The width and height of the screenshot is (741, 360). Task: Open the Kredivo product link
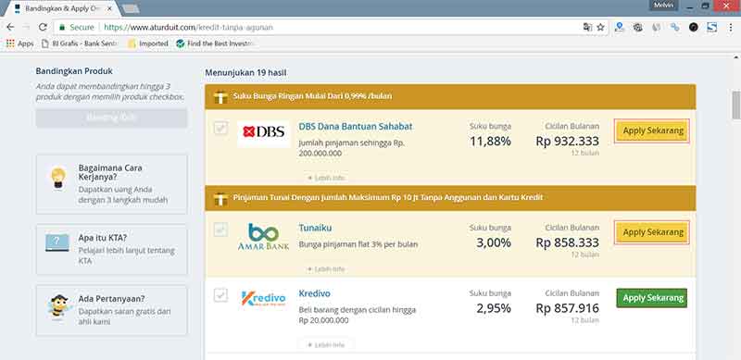[314, 293]
